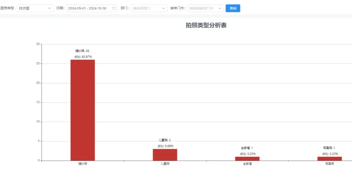This screenshot has height=170, width=352.
Task: Open the 接单门市 store dropdown
Action: 205,8
